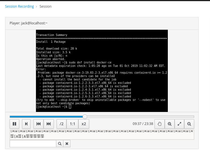Fast-forward to end of recording

click(49, 124)
